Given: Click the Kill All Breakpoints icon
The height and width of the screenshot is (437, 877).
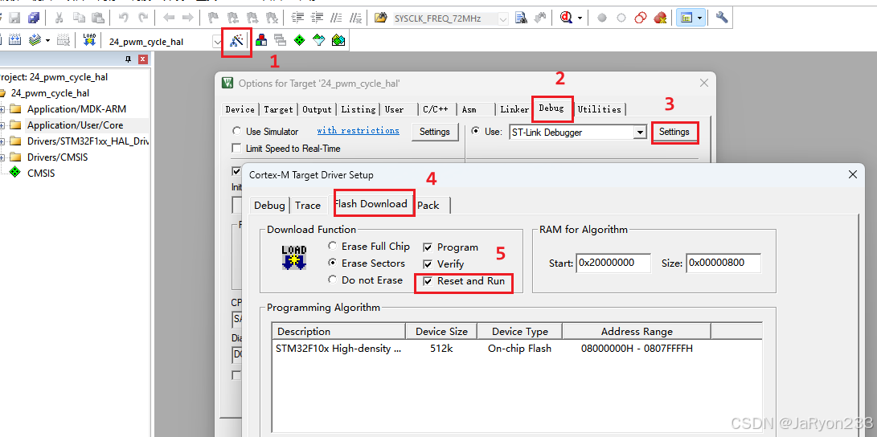Looking at the screenshot, I should pyautogui.click(x=660, y=18).
